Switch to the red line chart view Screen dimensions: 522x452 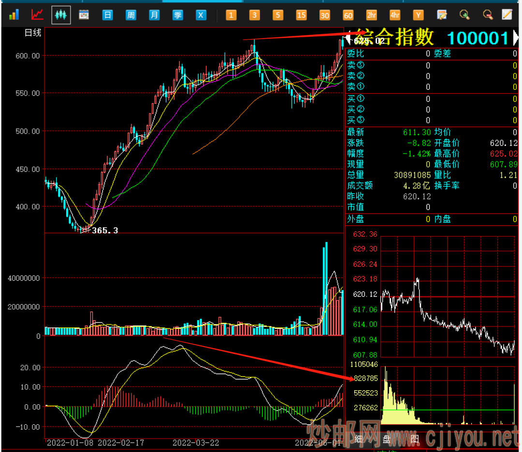[37, 15]
